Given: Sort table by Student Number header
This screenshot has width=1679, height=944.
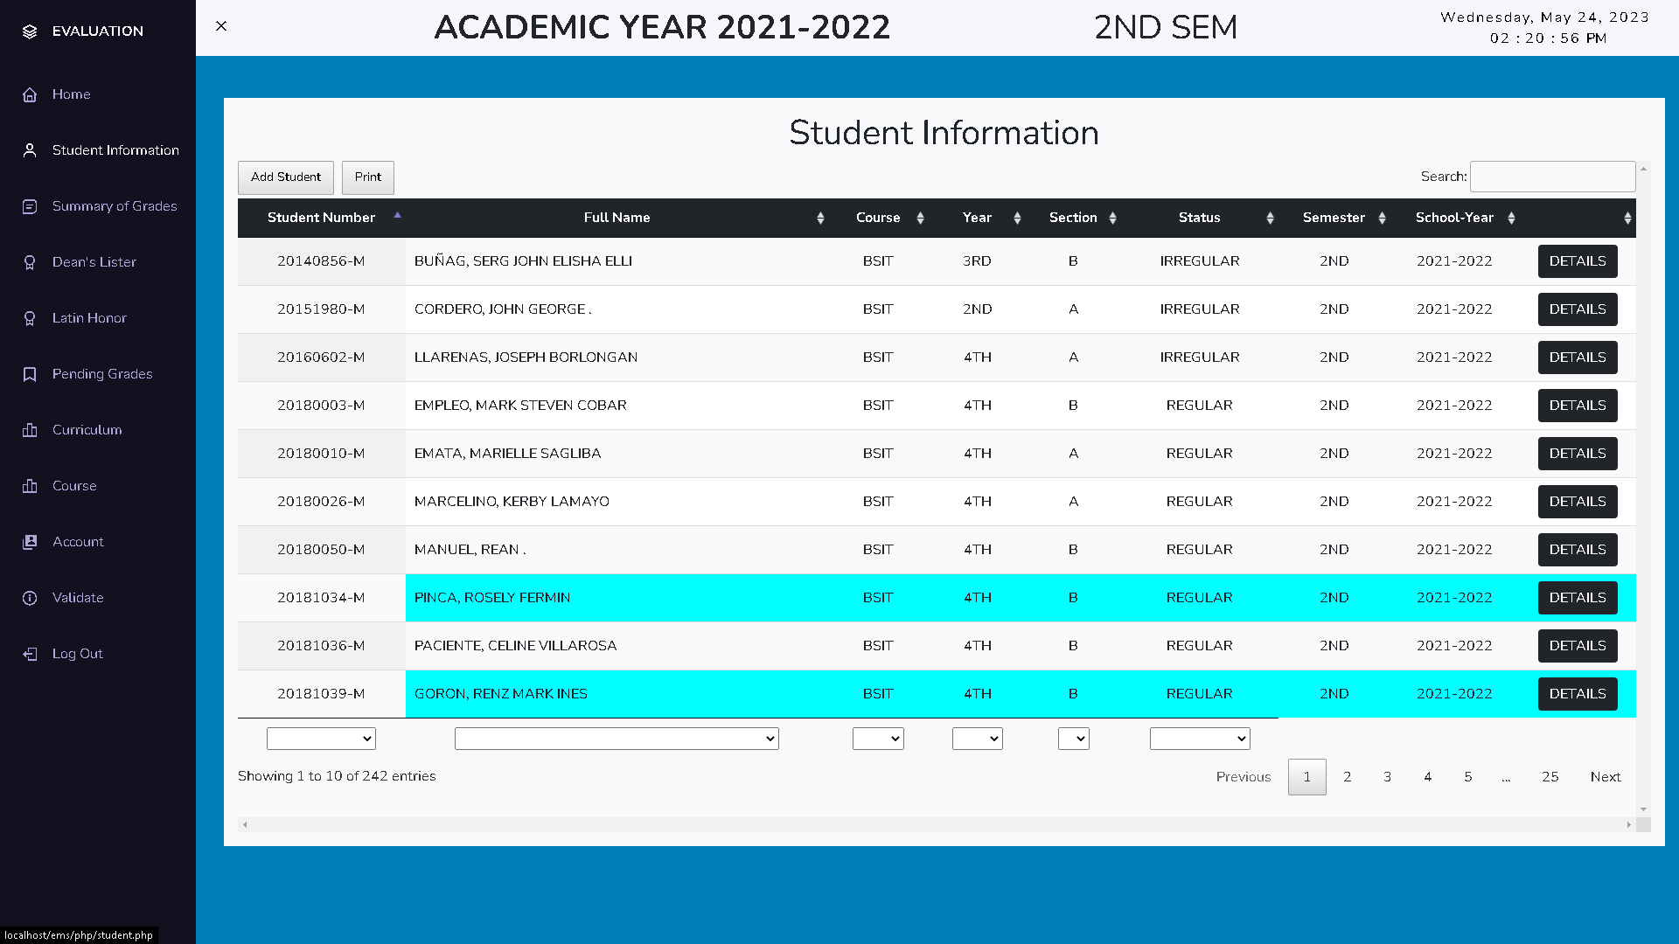Looking at the screenshot, I should pyautogui.click(x=321, y=218).
